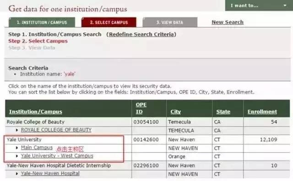Click OPE ID value 00142600

point(146,140)
